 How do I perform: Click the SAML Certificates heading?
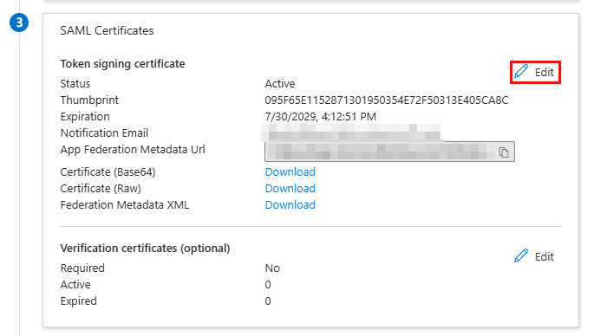point(107,30)
